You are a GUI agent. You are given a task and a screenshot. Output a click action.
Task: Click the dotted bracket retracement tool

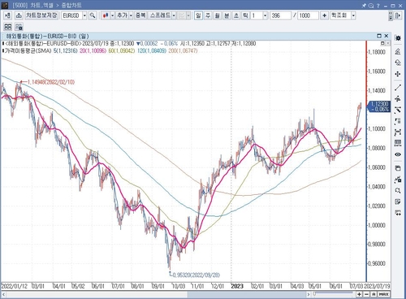click(398, 121)
